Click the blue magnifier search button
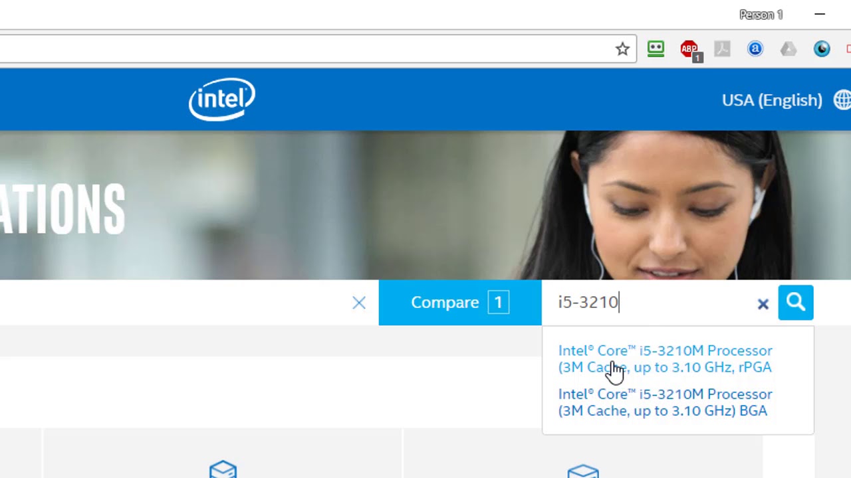Screen dimensions: 851x478 796,303
